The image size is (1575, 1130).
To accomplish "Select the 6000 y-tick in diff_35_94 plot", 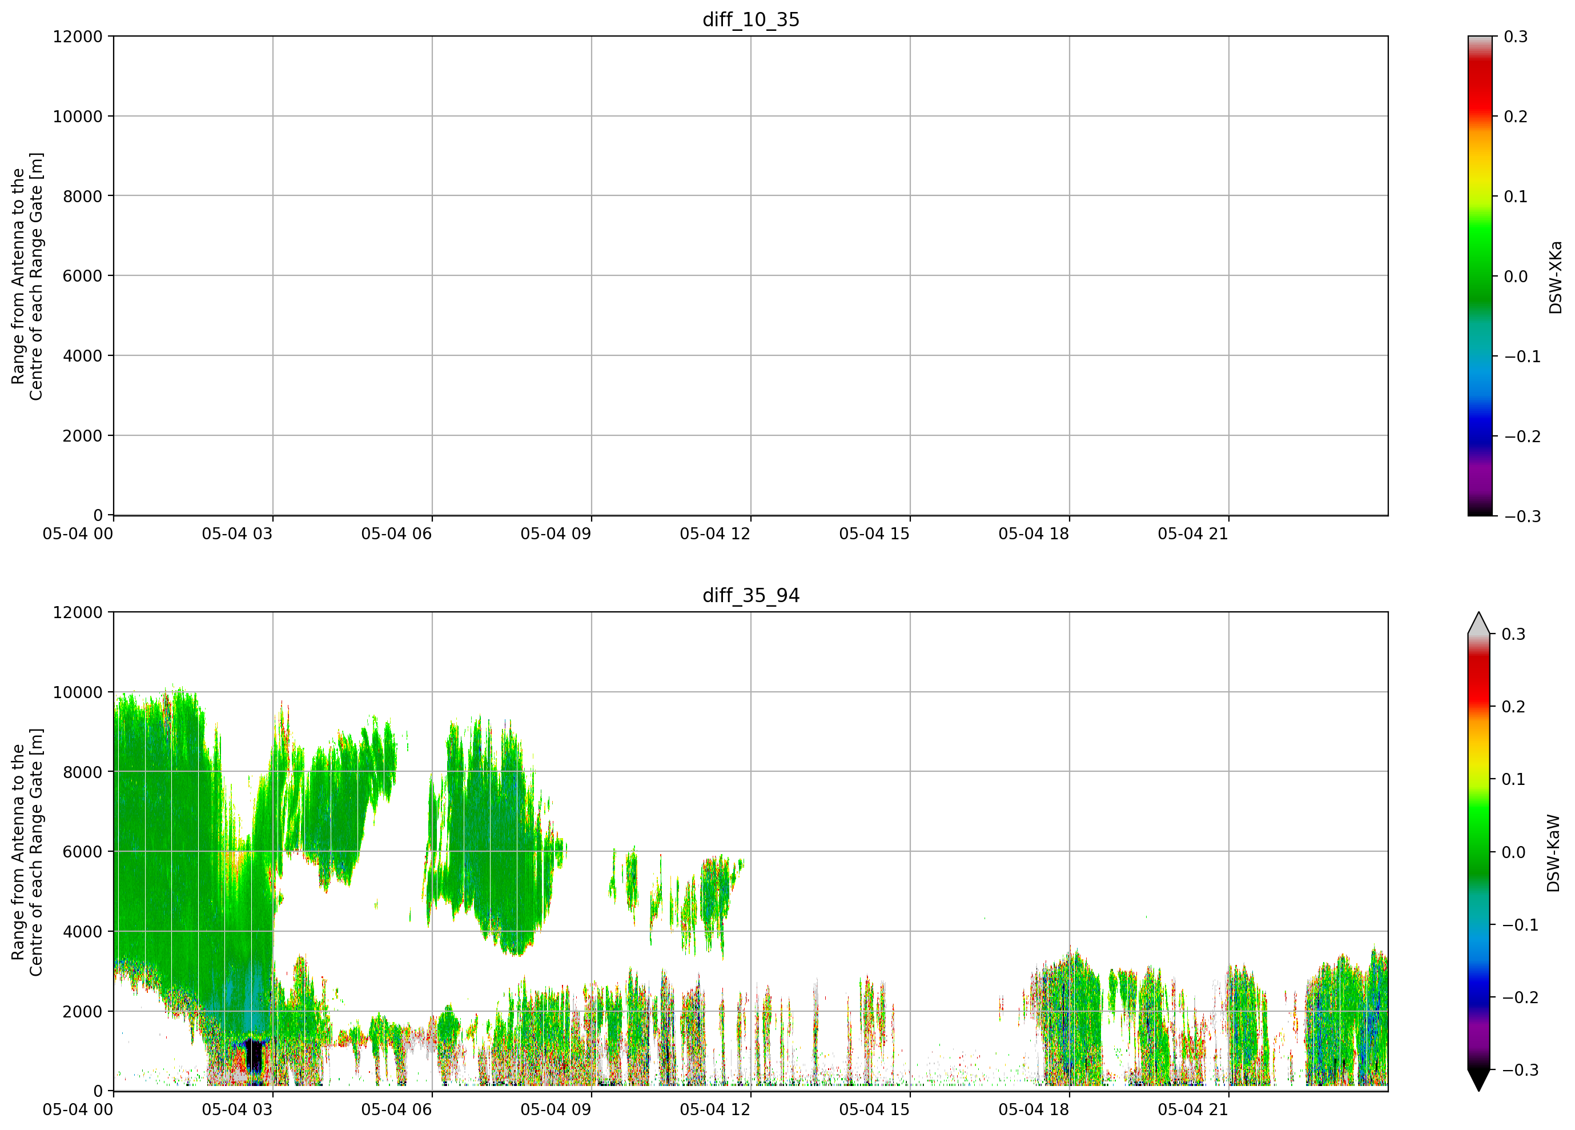I will click(x=83, y=852).
